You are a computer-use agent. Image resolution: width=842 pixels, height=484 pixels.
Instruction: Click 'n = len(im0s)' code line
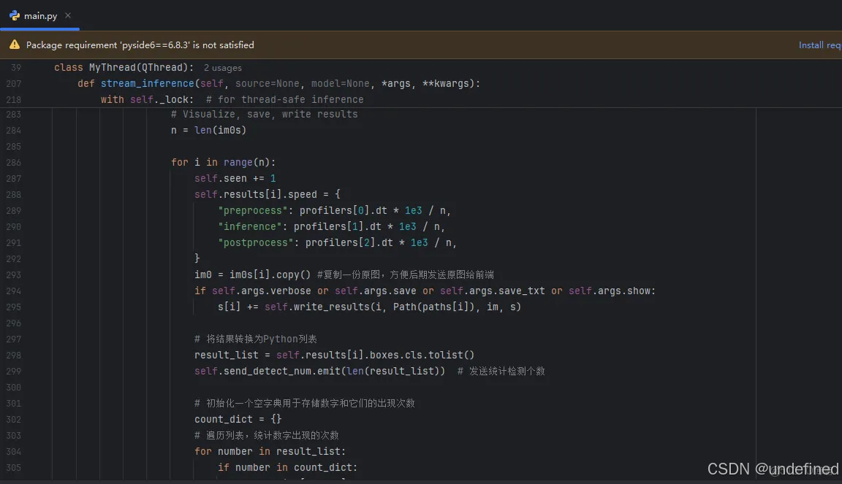(x=208, y=130)
